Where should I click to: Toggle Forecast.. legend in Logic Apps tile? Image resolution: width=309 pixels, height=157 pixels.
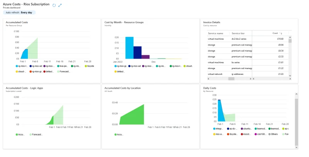[x=36, y=135]
